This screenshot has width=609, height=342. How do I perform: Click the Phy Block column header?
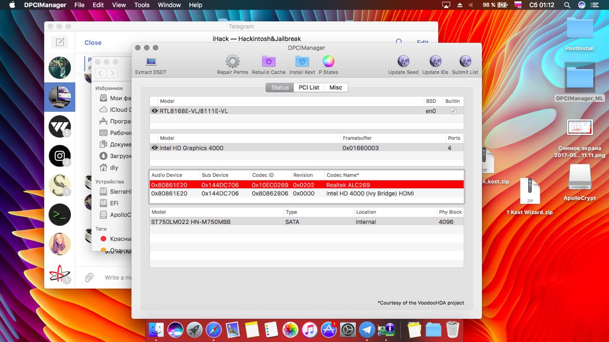click(x=450, y=212)
